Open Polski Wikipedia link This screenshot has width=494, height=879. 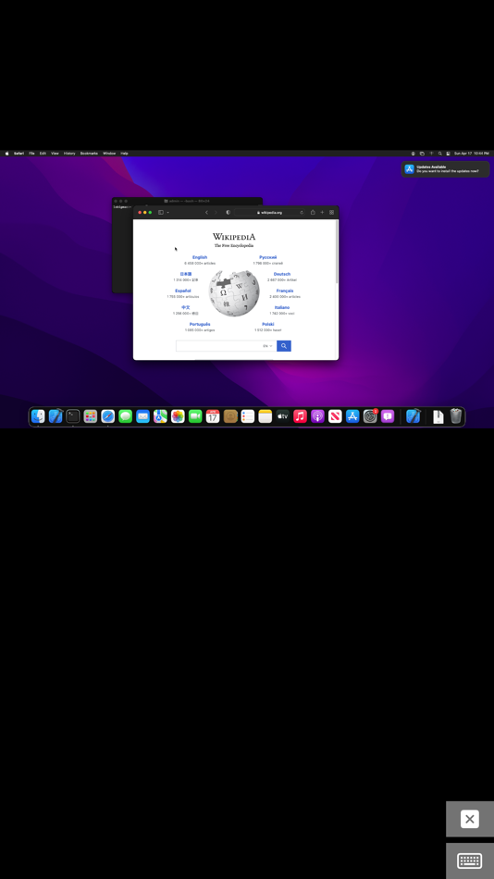pos(268,325)
